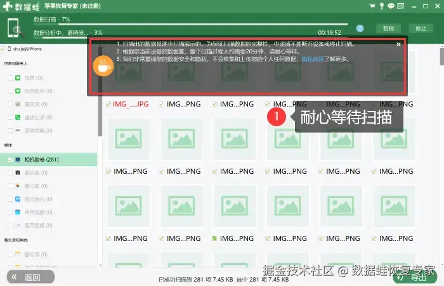Click the 信息和联系人 section header
Image resolution: width=444 pixels, height=286 pixels.
coord(16,63)
